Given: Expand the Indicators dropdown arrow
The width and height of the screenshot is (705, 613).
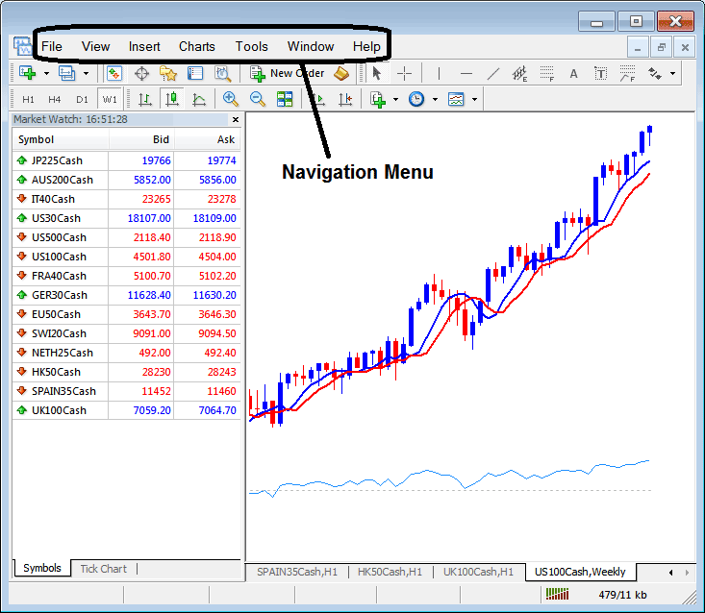Looking at the screenshot, I should coord(395,99).
